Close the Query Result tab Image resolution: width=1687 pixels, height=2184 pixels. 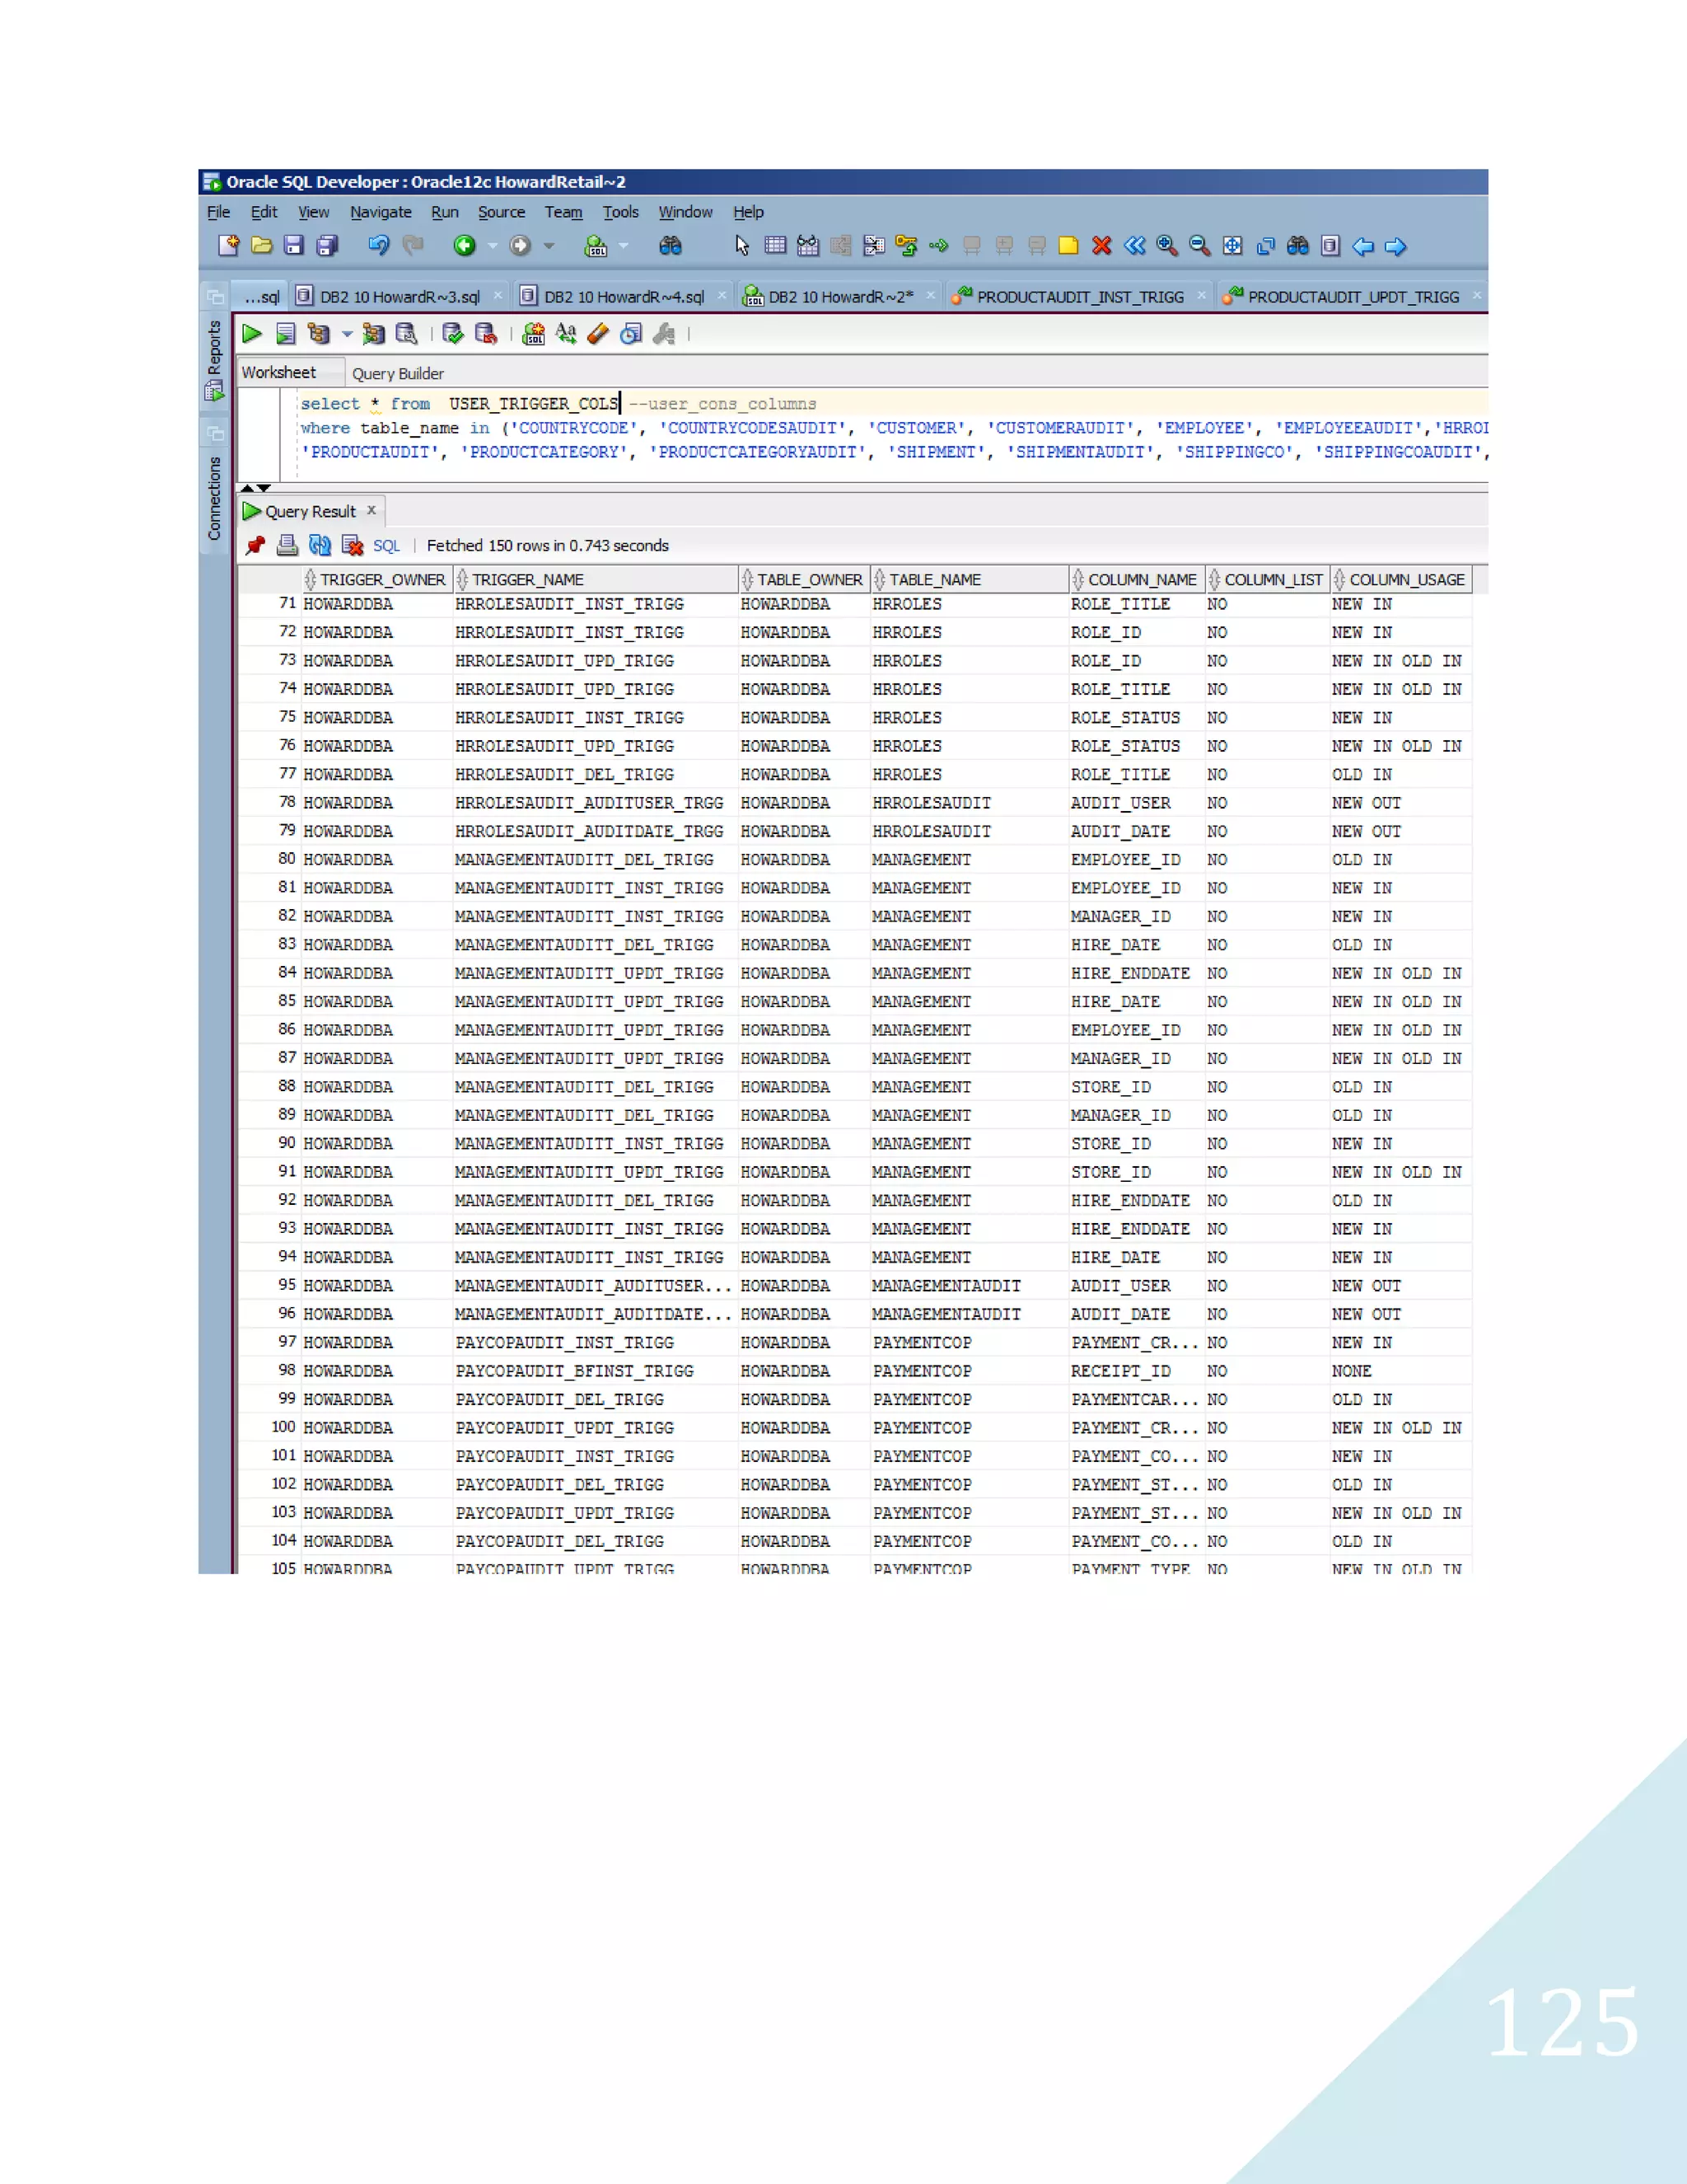[371, 510]
